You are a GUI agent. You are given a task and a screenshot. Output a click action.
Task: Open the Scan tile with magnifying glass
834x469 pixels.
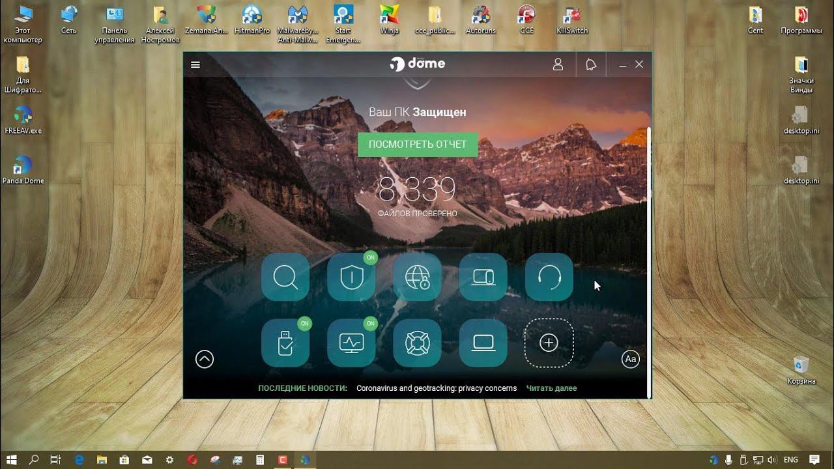point(285,277)
